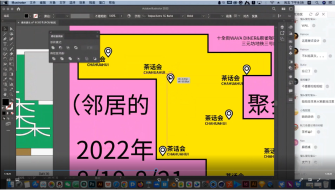Expand the fill color dropdown arrow
Image resolution: width=335 pixels, height=190 pixels.
coord(30,16)
